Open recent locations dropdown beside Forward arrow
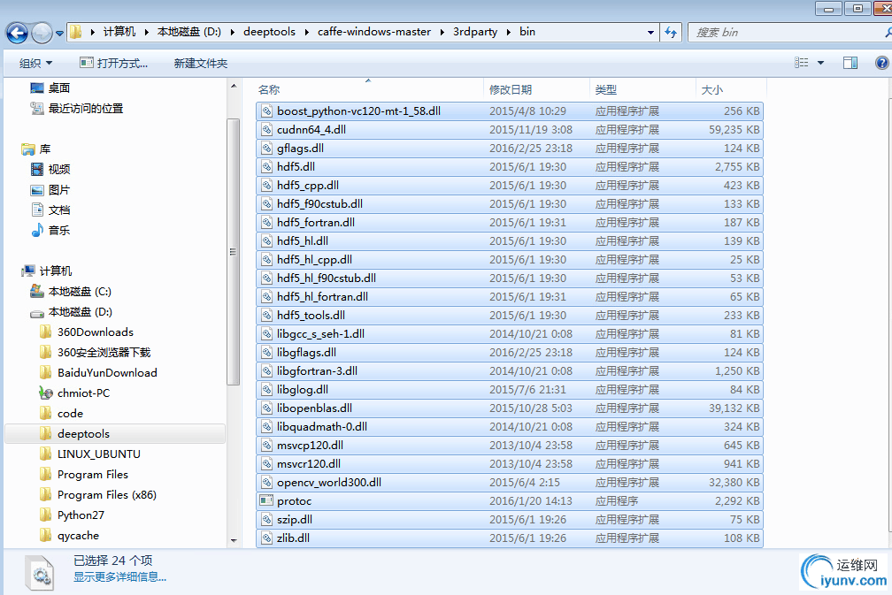This screenshot has height=595, width=892. pyautogui.click(x=60, y=34)
